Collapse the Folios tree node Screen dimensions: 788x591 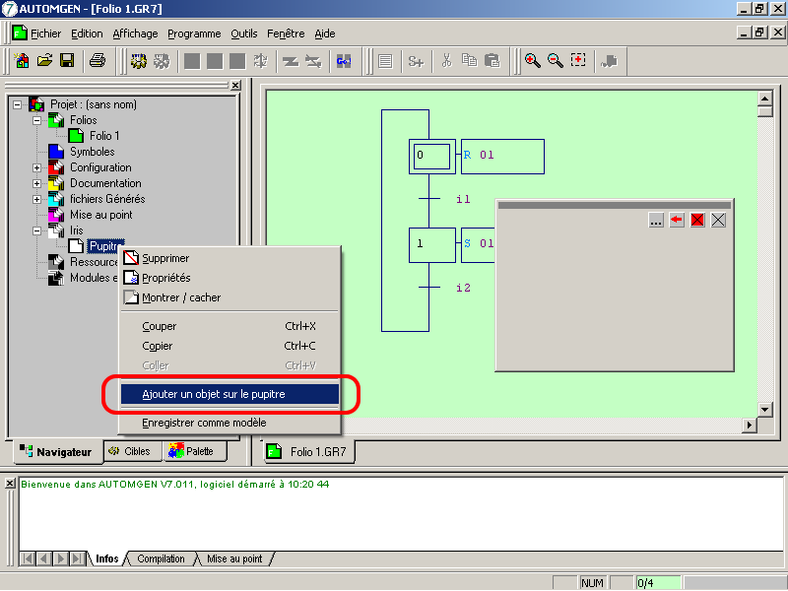click(x=37, y=120)
